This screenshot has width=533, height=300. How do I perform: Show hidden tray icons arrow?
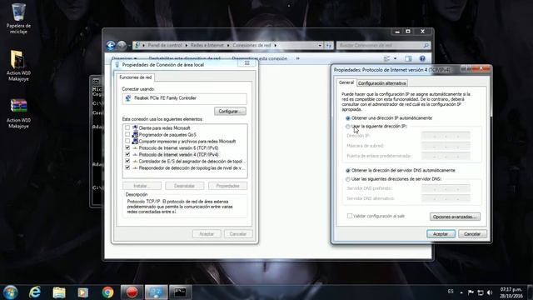pos(461,292)
